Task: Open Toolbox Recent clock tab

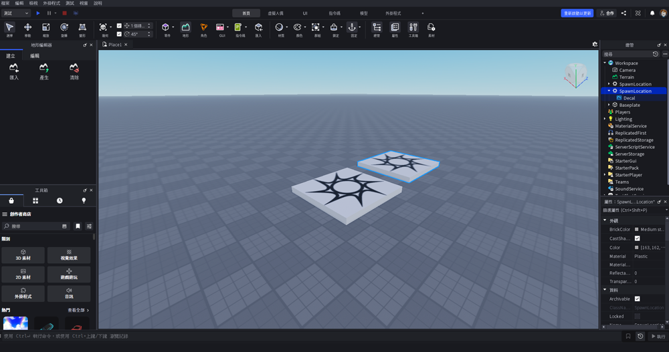Action: click(x=60, y=201)
